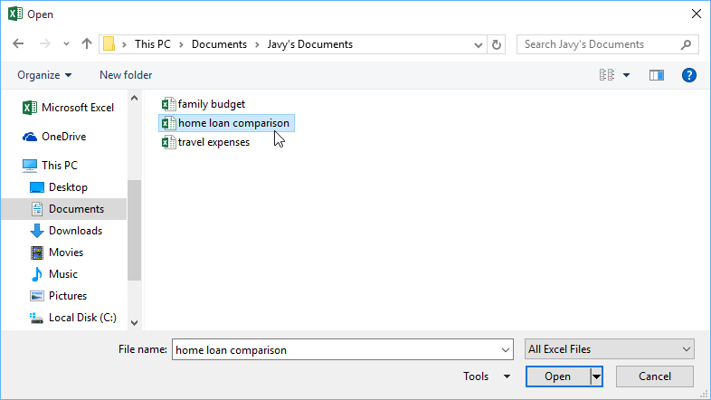
Task: Toggle the preview pane icon
Action: [657, 75]
